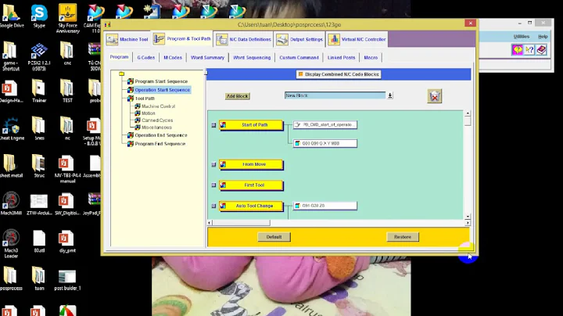Click balloon tip icon in background window
Screen dimensions: 563x316
coord(518,49)
